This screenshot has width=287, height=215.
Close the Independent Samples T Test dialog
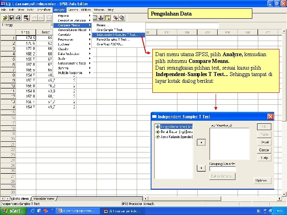[270, 116]
